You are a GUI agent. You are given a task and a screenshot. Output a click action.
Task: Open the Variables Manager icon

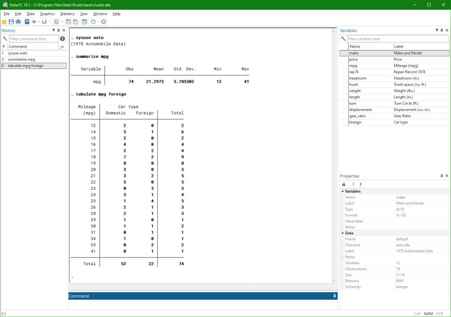pos(84,22)
